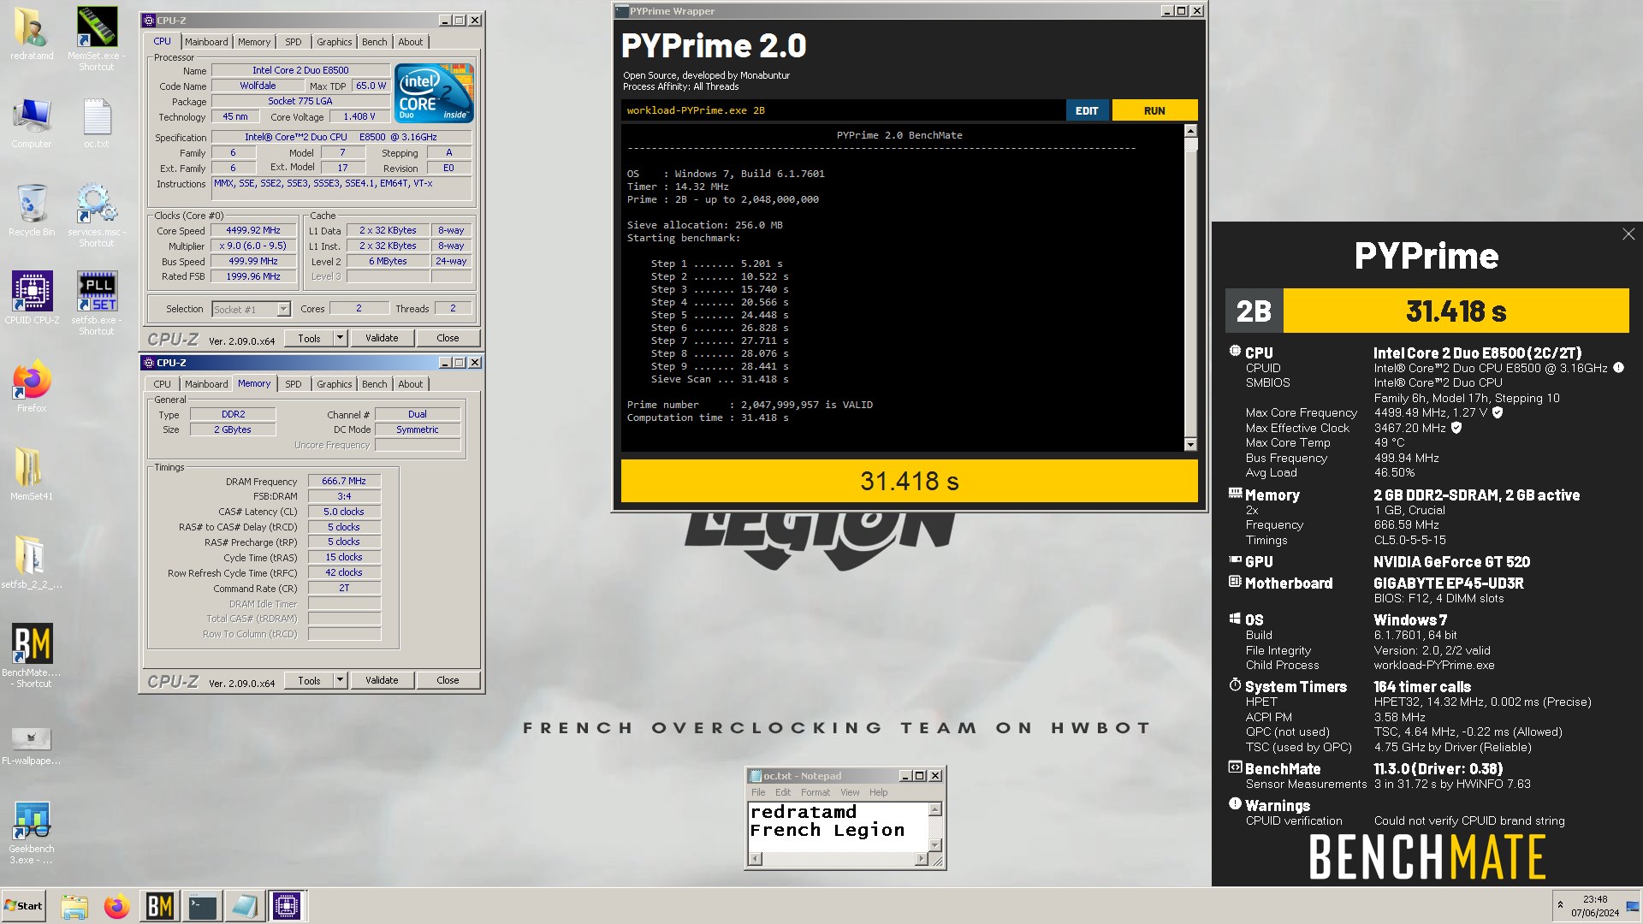Click Close button in top CPU-Z window
Image resolution: width=1643 pixels, height=924 pixels.
coord(448,338)
